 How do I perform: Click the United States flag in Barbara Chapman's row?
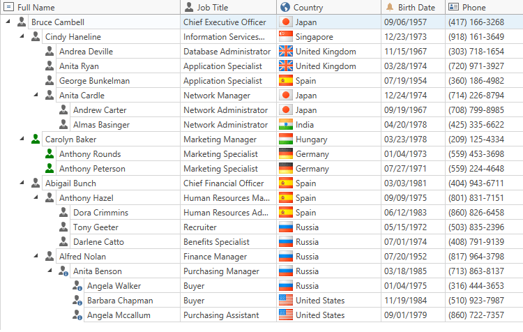tap(285, 301)
